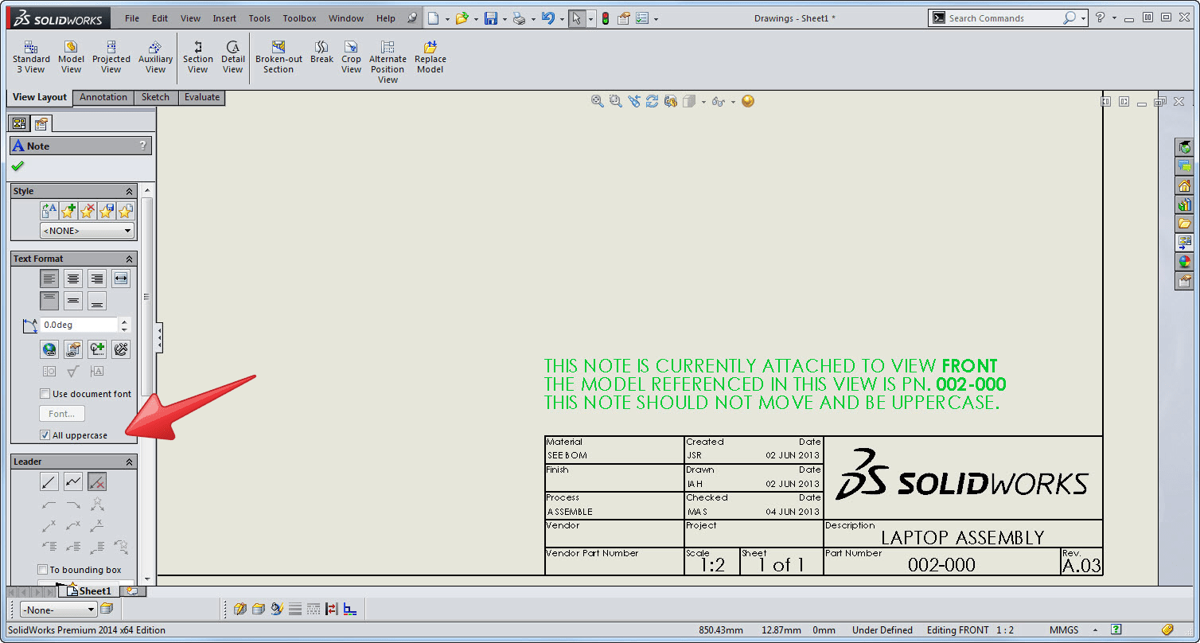This screenshot has width=1200, height=643.
Task: Click the Note panel help question mark
Action: [x=142, y=146]
